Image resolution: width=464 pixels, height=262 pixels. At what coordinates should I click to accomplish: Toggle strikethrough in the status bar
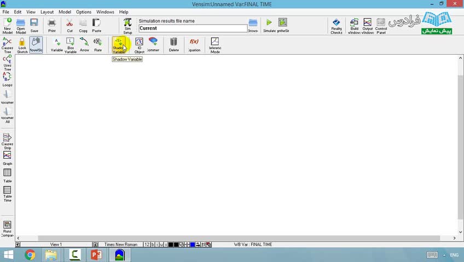pos(166,245)
